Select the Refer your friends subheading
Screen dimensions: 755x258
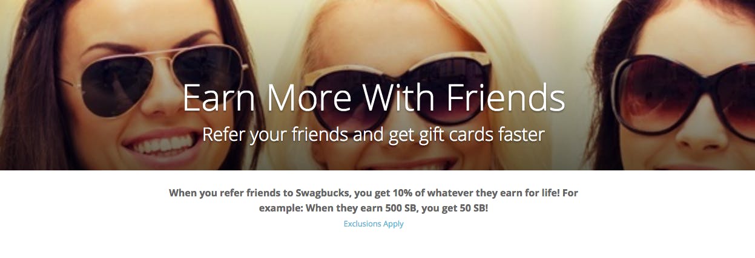pyautogui.click(x=374, y=134)
